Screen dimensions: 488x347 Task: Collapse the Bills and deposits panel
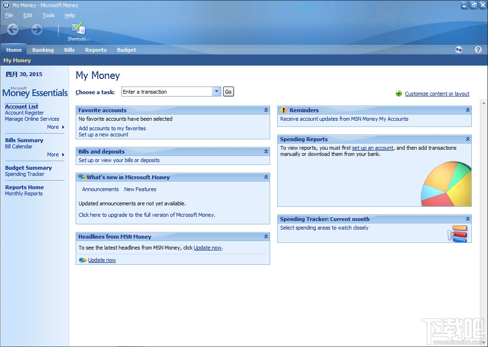click(x=266, y=152)
